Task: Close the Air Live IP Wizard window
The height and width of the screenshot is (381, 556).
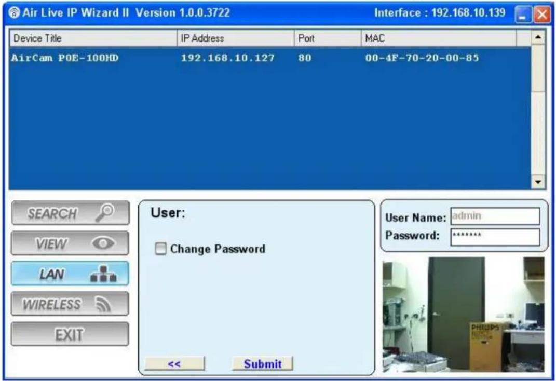Action: 542,15
